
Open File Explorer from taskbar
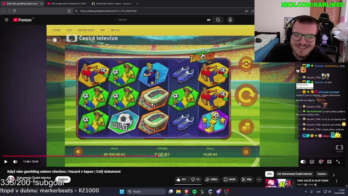178,192
